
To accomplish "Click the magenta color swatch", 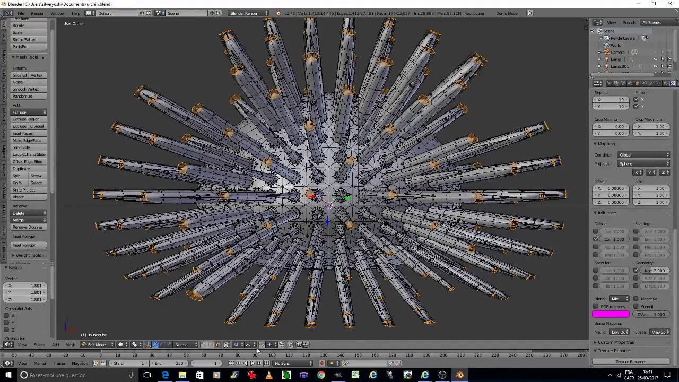I will tap(611, 315).
